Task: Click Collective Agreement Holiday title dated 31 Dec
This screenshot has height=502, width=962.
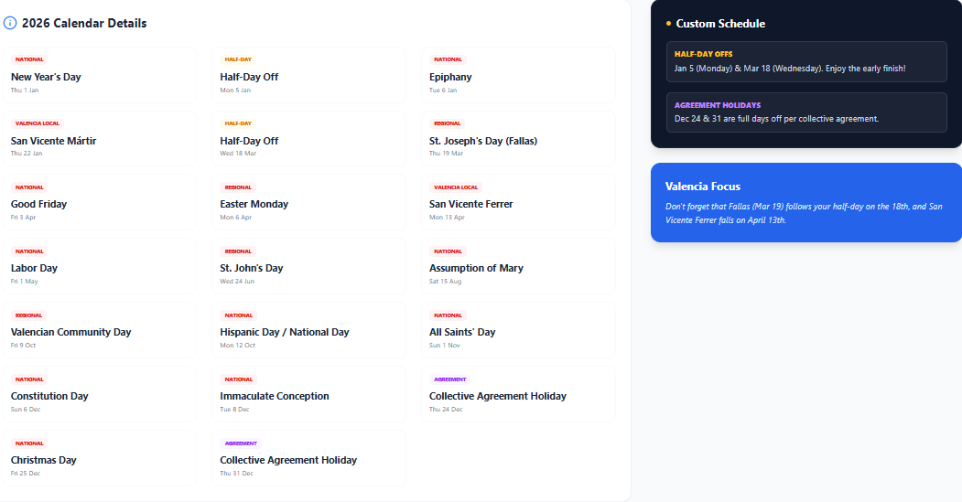Action: click(x=288, y=460)
